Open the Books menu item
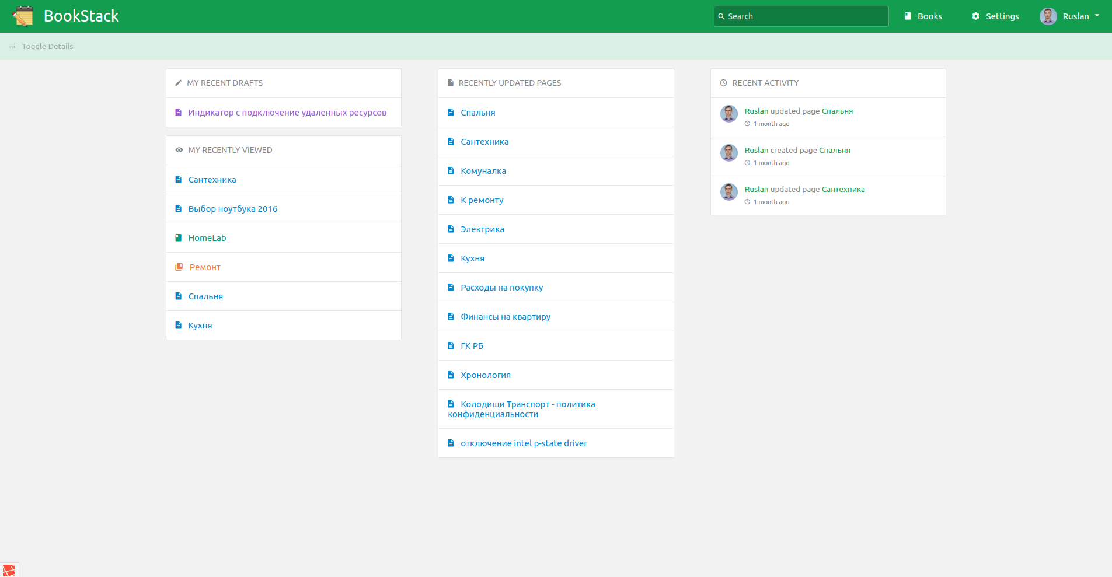Image resolution: width=1112 pixels, height=577 pixels. [x=923, y=16]
